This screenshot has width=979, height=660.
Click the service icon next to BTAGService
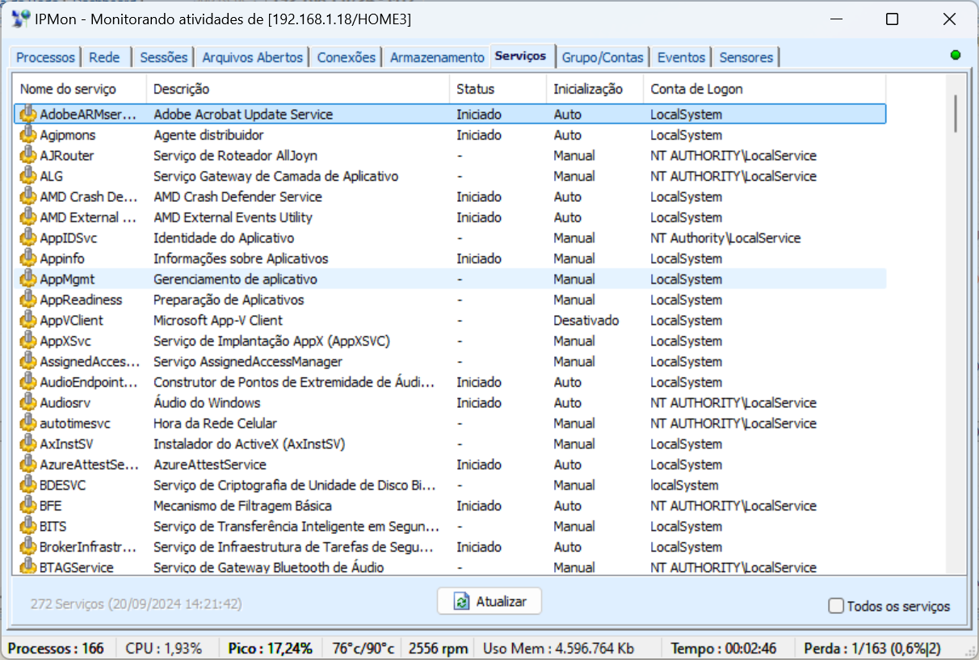coord(27,567)
